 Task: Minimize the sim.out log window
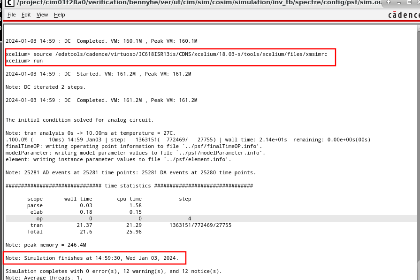point(399,2)
